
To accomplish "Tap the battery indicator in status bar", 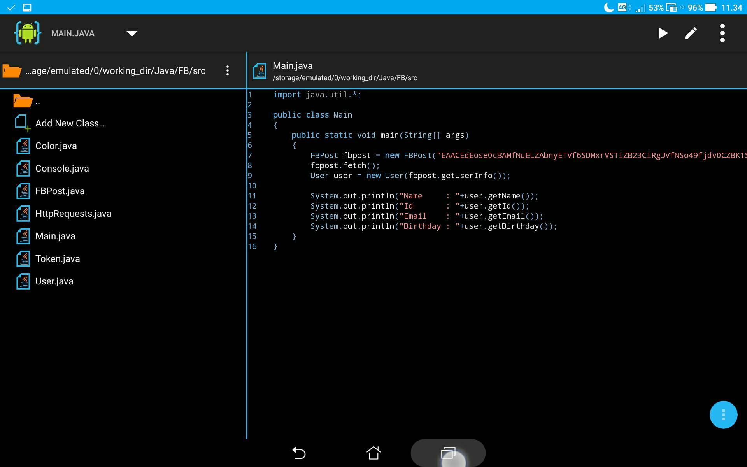I will [x=711, y=7].
